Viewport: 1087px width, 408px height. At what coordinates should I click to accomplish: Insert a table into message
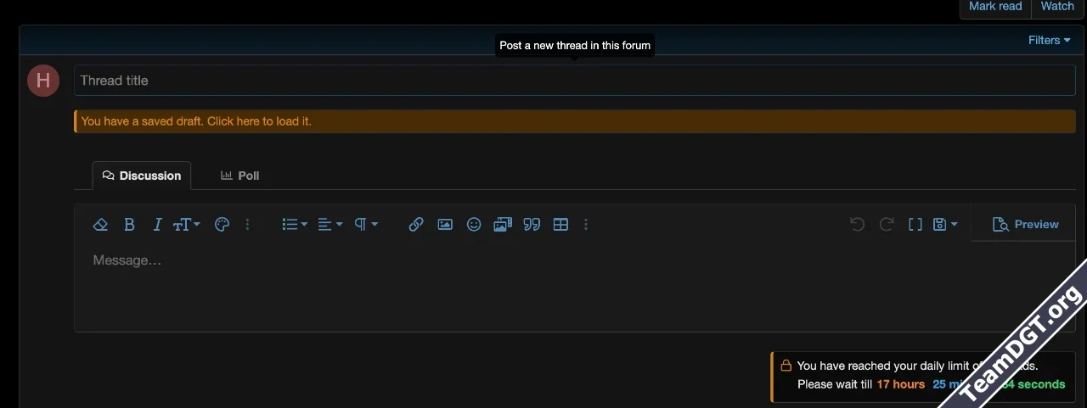coord(560,225)
